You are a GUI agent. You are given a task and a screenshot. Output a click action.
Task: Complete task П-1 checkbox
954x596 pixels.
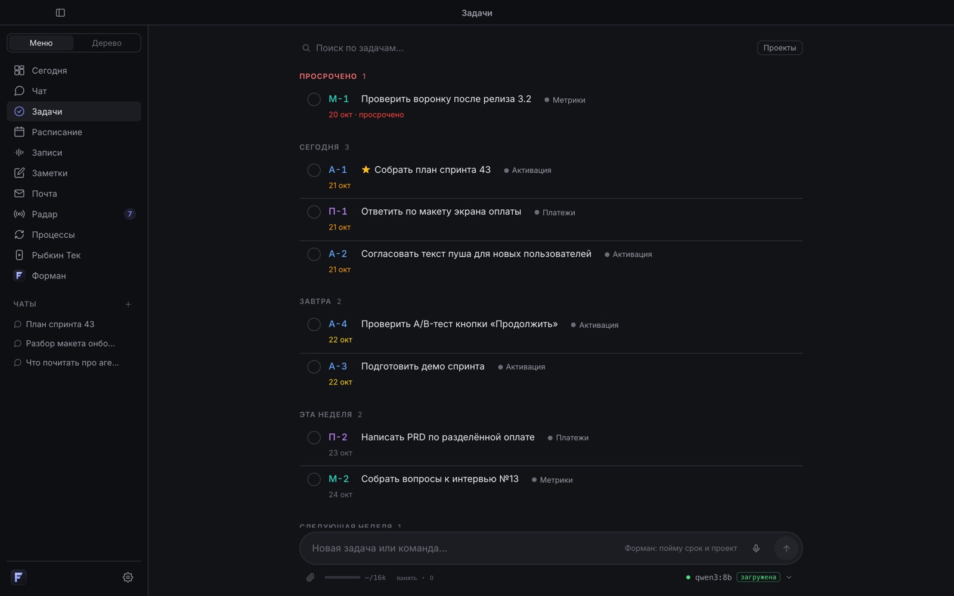tap(314, 212)
